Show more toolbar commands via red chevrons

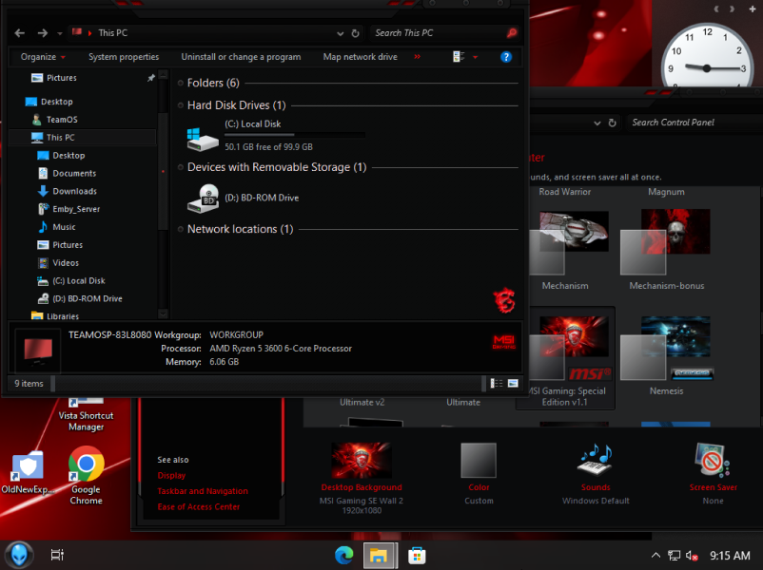(x=417, y=57)
